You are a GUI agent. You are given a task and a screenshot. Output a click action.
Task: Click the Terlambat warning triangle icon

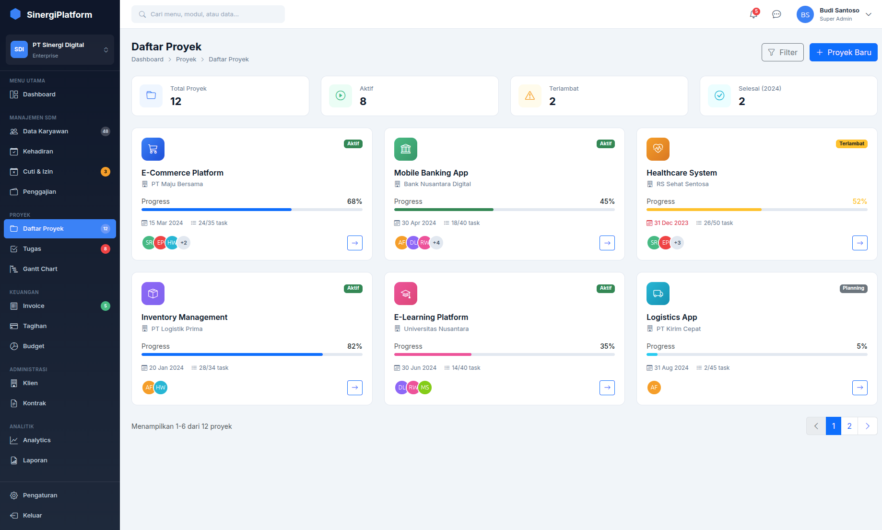point(530,96)
